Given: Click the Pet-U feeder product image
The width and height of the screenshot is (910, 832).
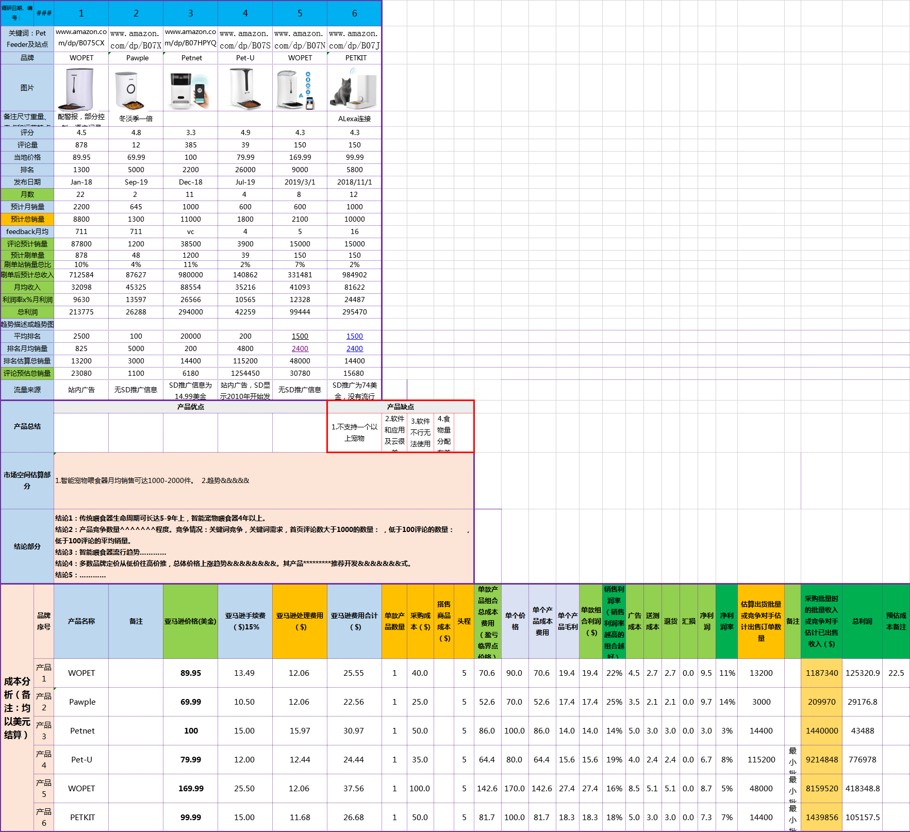Looking at the screenshot, I should pyautogui.click(x=245, y=89).
